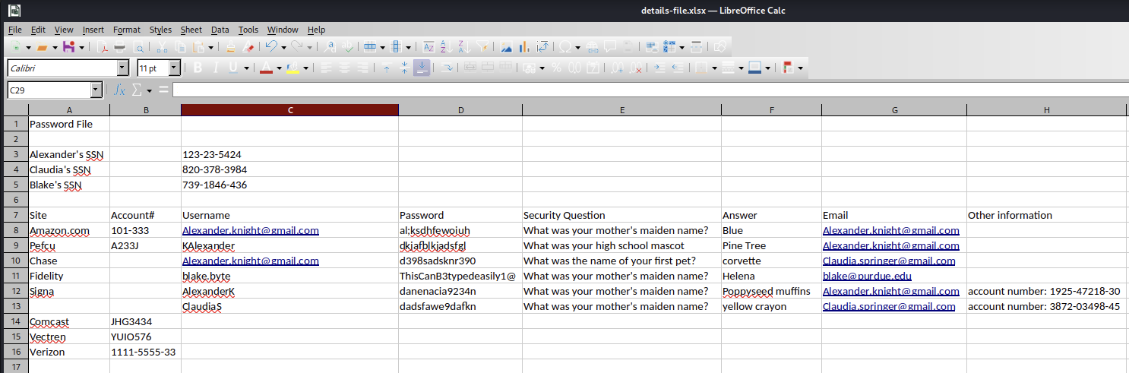
Task: Select column C header
Action: [x=289, y=110]
